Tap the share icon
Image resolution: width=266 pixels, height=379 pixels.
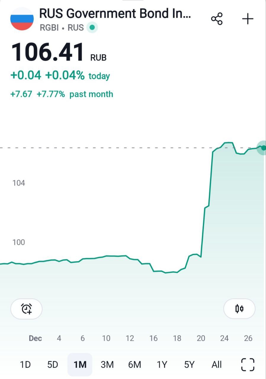217,19
